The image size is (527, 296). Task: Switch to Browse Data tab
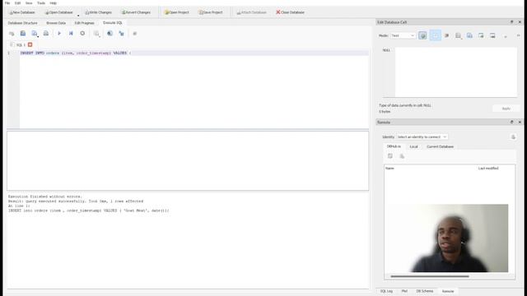coord(56,23)
